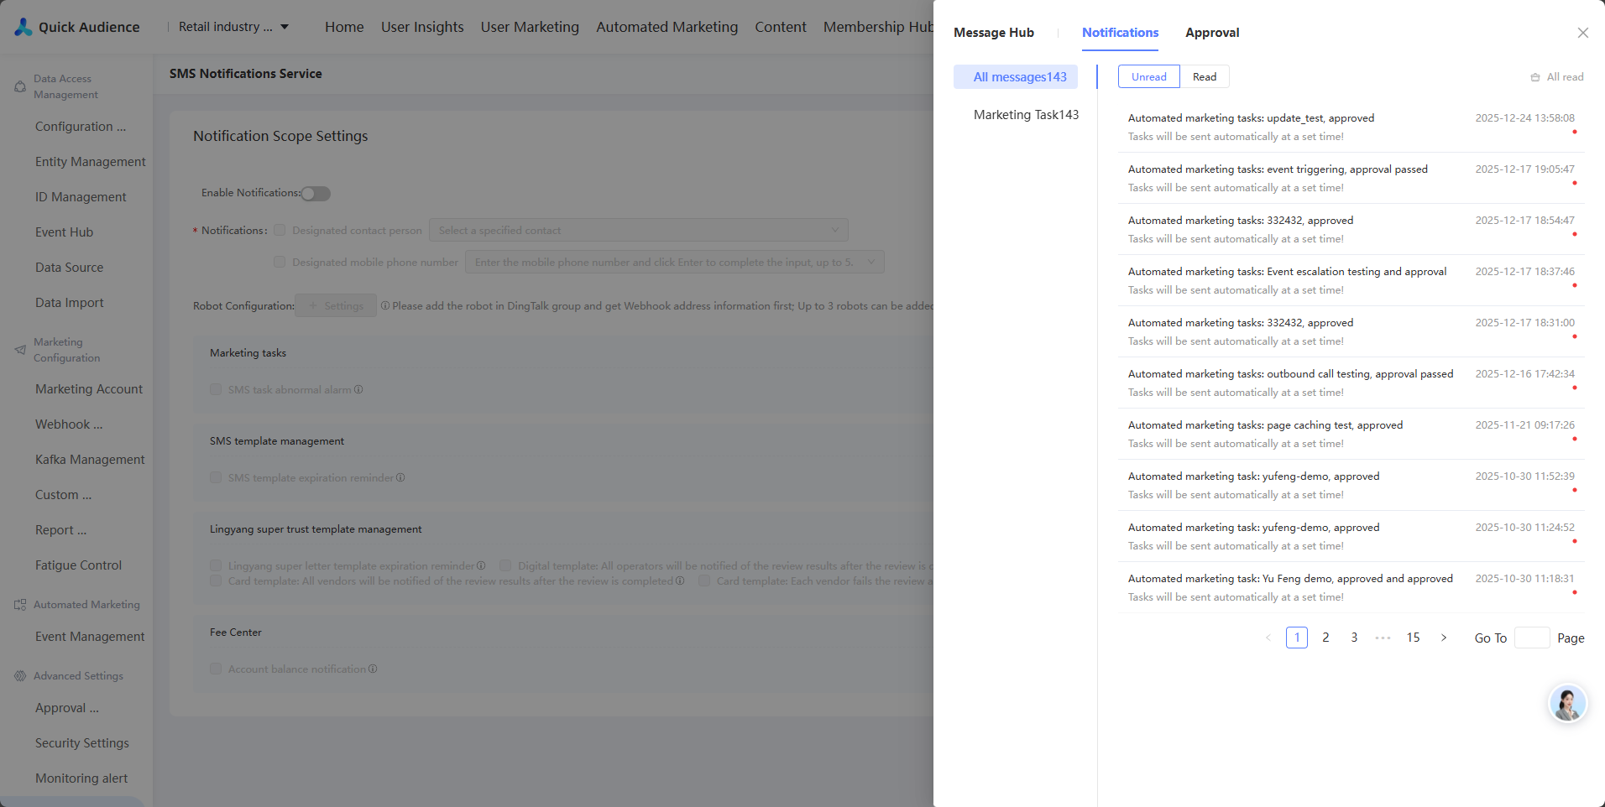Click the Marketing Configuration paper-plane icon
Viewport: 1605px width, 807px height.
[20, 350]
